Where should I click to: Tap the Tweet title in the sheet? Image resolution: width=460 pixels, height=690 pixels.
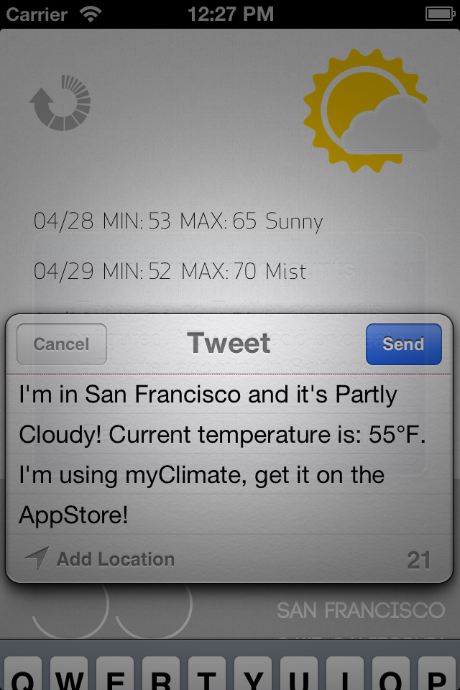[x=229, y=343]
